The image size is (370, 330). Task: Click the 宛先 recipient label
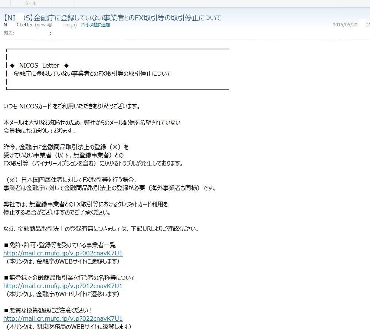[x=9, y=33]
